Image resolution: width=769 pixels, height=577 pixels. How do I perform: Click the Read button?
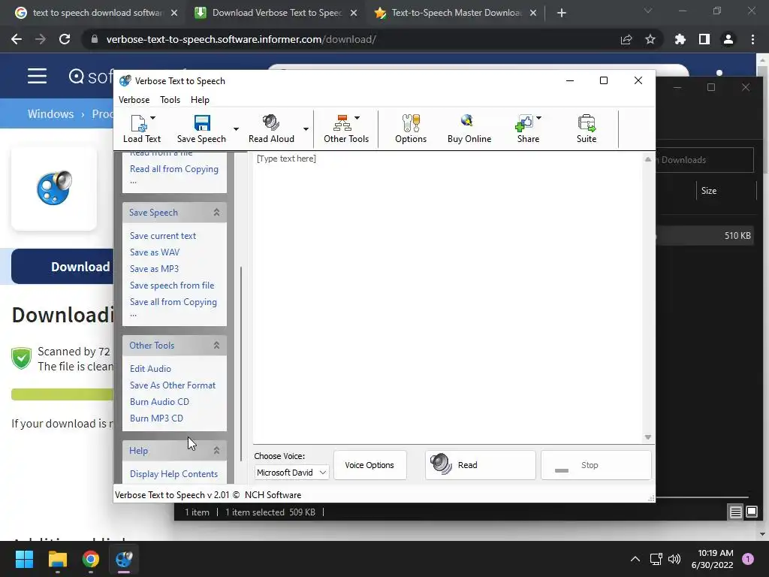tap(480, 464)
